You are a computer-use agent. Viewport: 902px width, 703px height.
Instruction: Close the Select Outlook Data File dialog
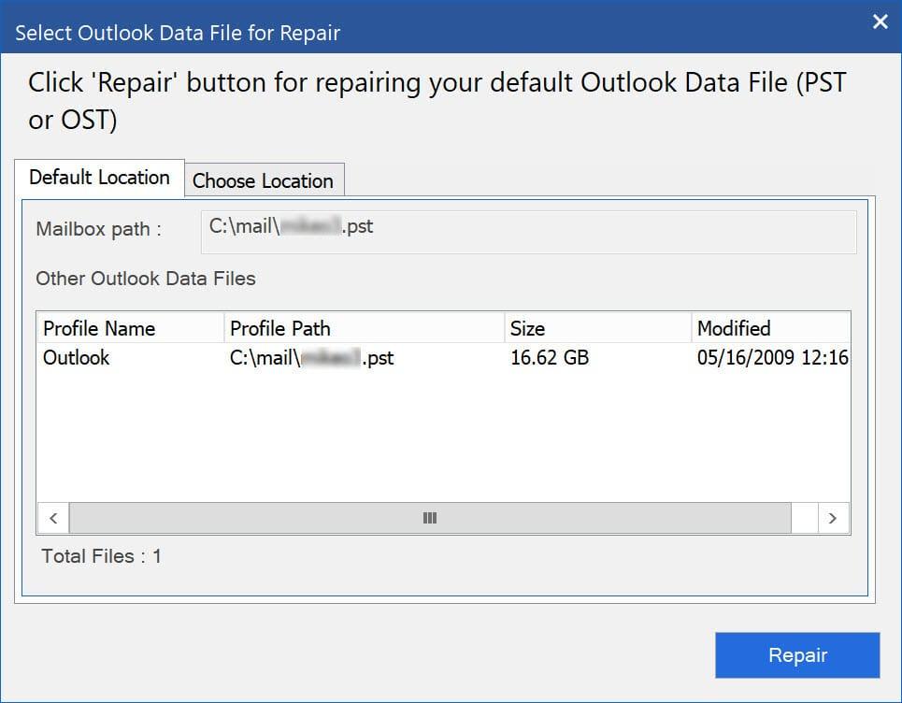pyautogui.click(x=880, y=22)
